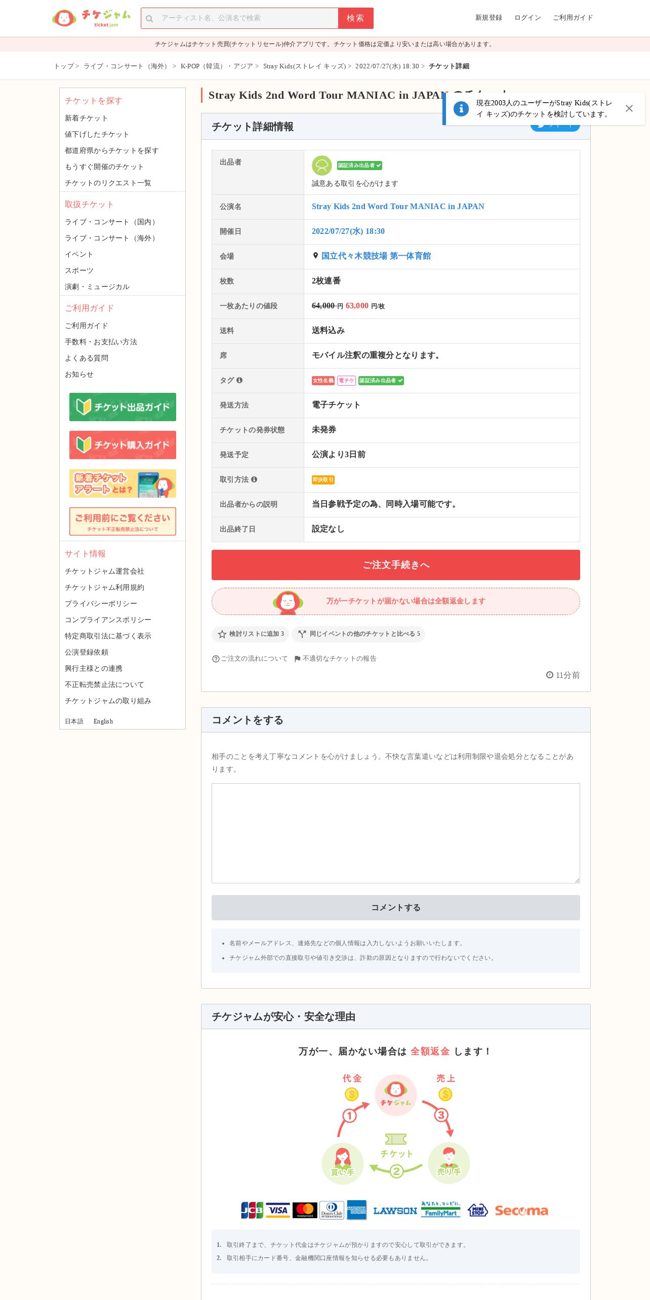The width and height of the screenshot is (650, 1300).
Task: Click 検討リストに追加 button
Action: click(x=250, y=634)
